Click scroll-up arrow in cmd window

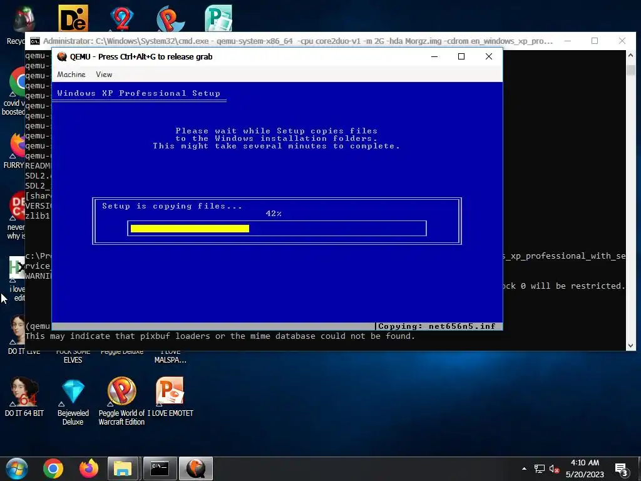(630, 56)
